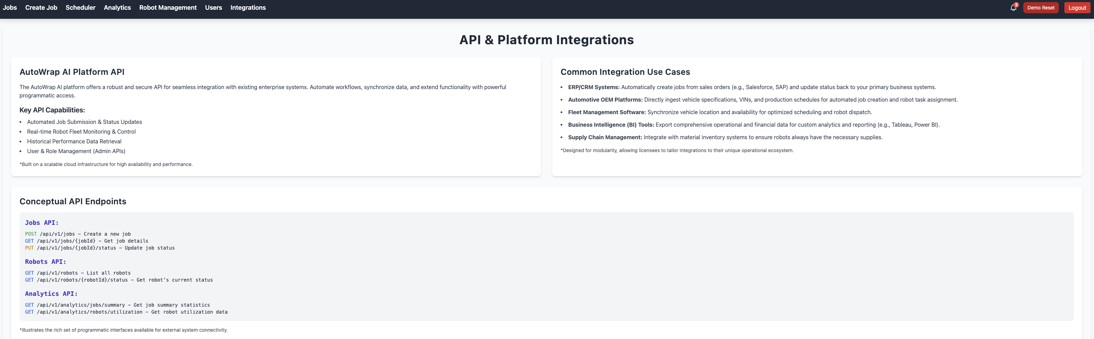1094x339 pixels.
Task: Click 'Automotive OEM Platforms:' bullet label
Action: coord(605,100)
